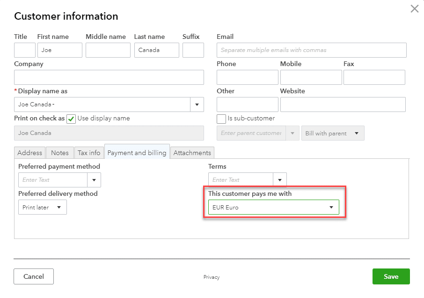The image size is (424, 298).
Task: Click the Company name field
Action: pos(109,77)
